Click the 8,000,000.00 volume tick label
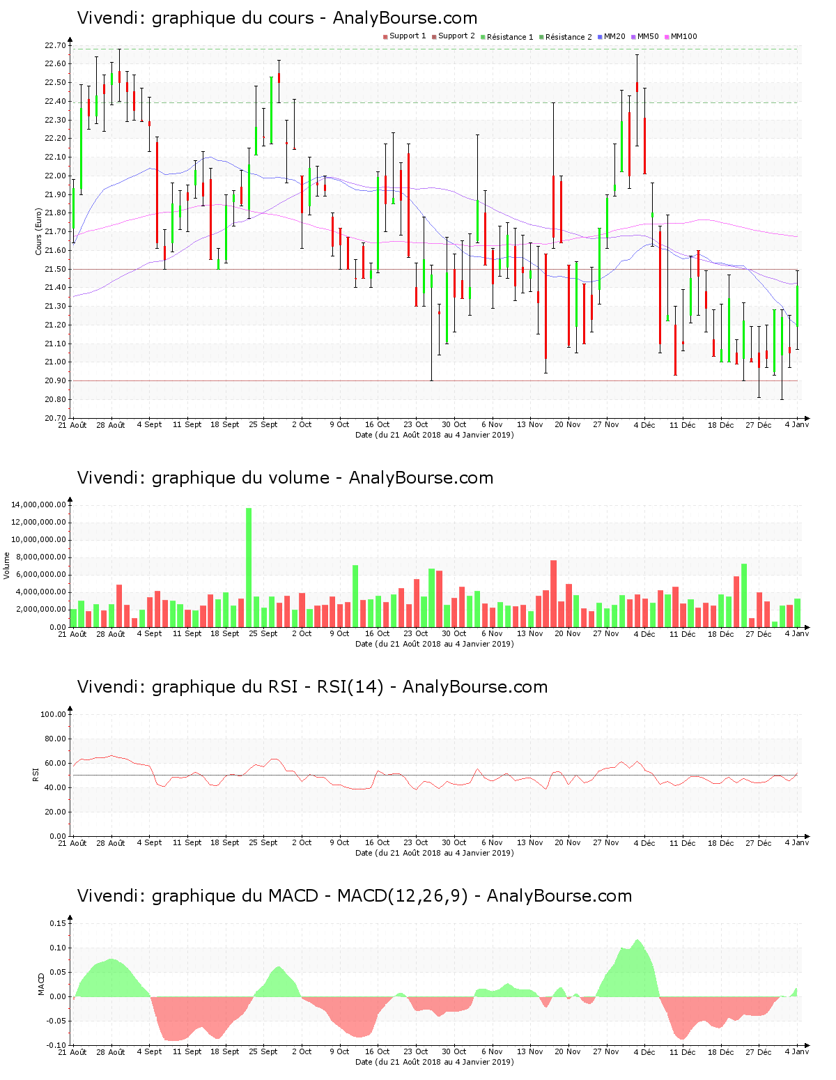Image resolution: width=836 pixels, height=1080 pixels. (x=40, y=557)
